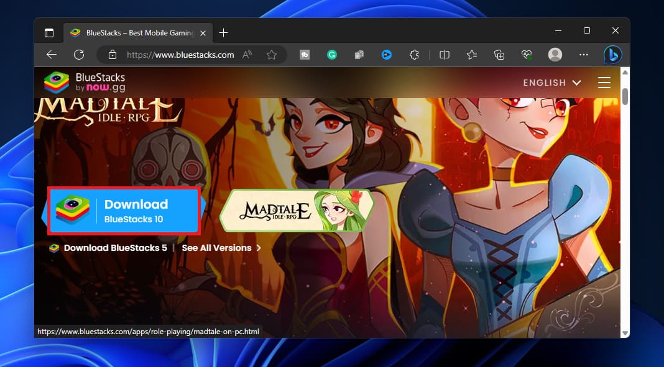Close the BlueStacks tab
This screenshot has height=367, width=664.
[x=203, y=33]
